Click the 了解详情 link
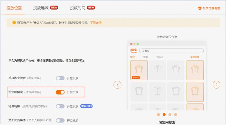 pyautogui.click(x=96, y=23)
